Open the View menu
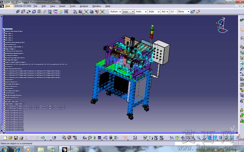244x152 pixels. pos(52,6)
